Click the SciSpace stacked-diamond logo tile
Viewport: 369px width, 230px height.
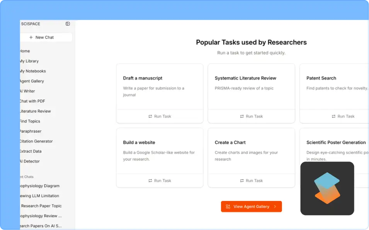327,188
